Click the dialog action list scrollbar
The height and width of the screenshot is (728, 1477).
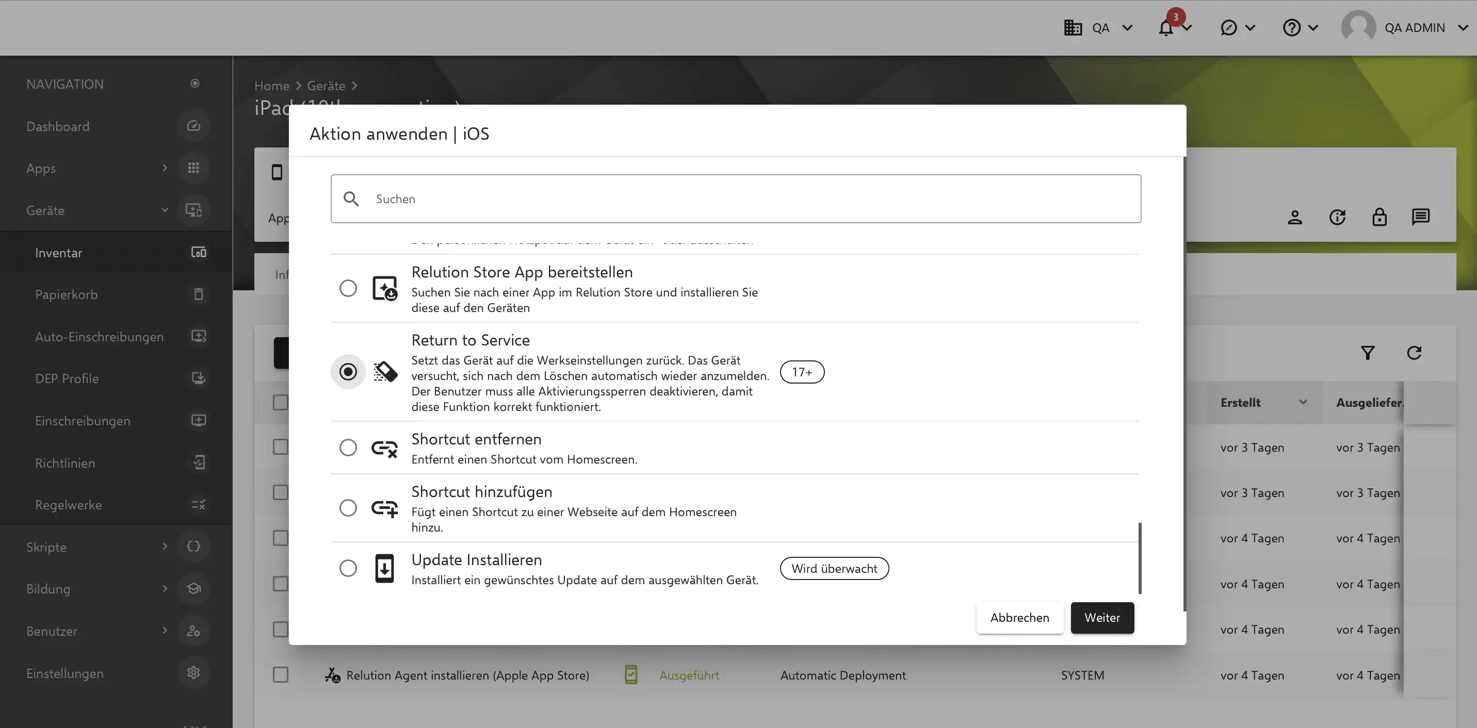1140,558
